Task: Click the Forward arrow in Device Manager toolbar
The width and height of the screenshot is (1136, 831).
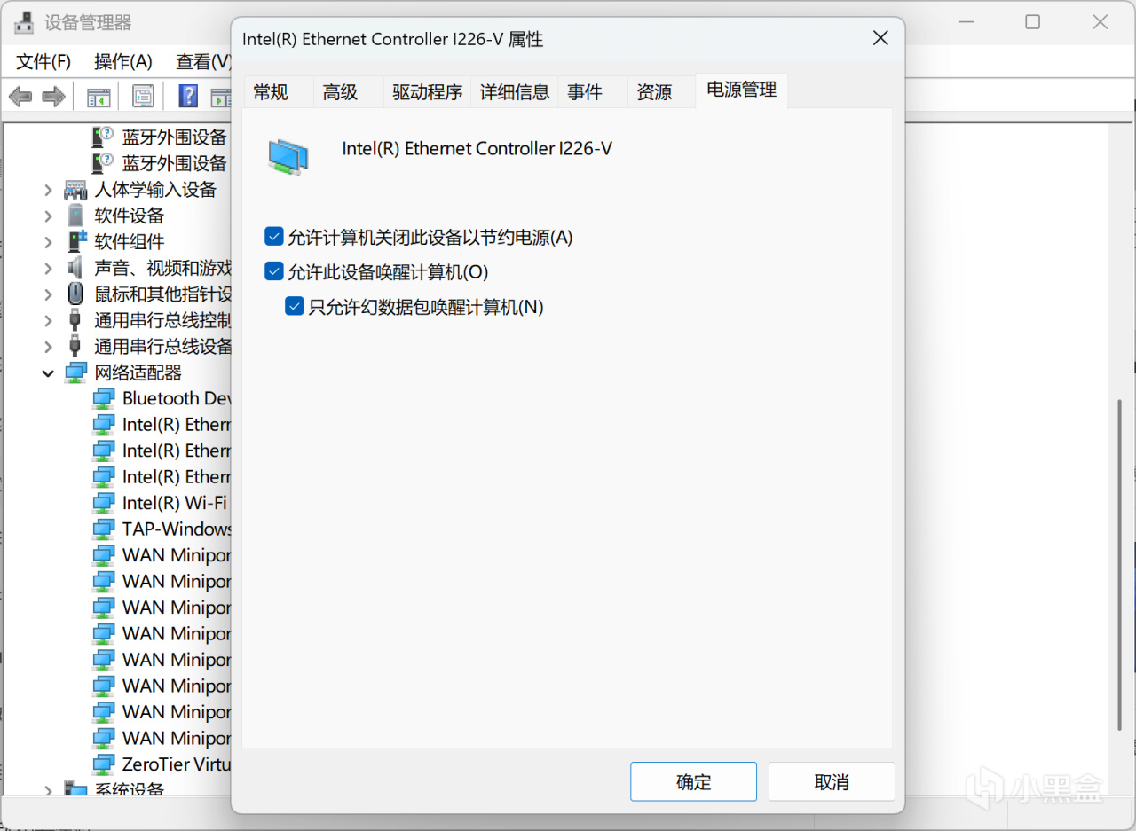Action: [x=53, y=96]
